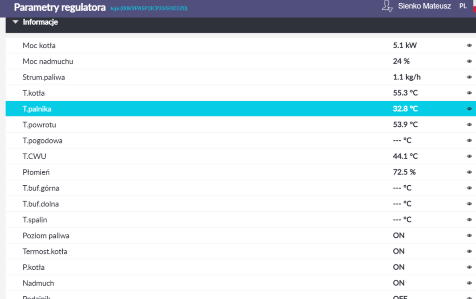476x299 pixels.
Task: Click eye icon next to T.kotła value
Action: (469, 93)
